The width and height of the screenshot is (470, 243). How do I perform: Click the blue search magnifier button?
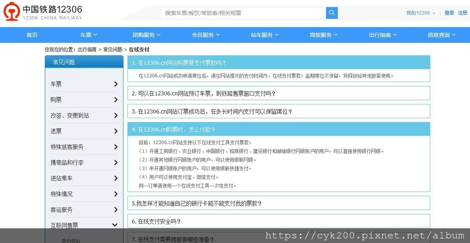[331, 13]
